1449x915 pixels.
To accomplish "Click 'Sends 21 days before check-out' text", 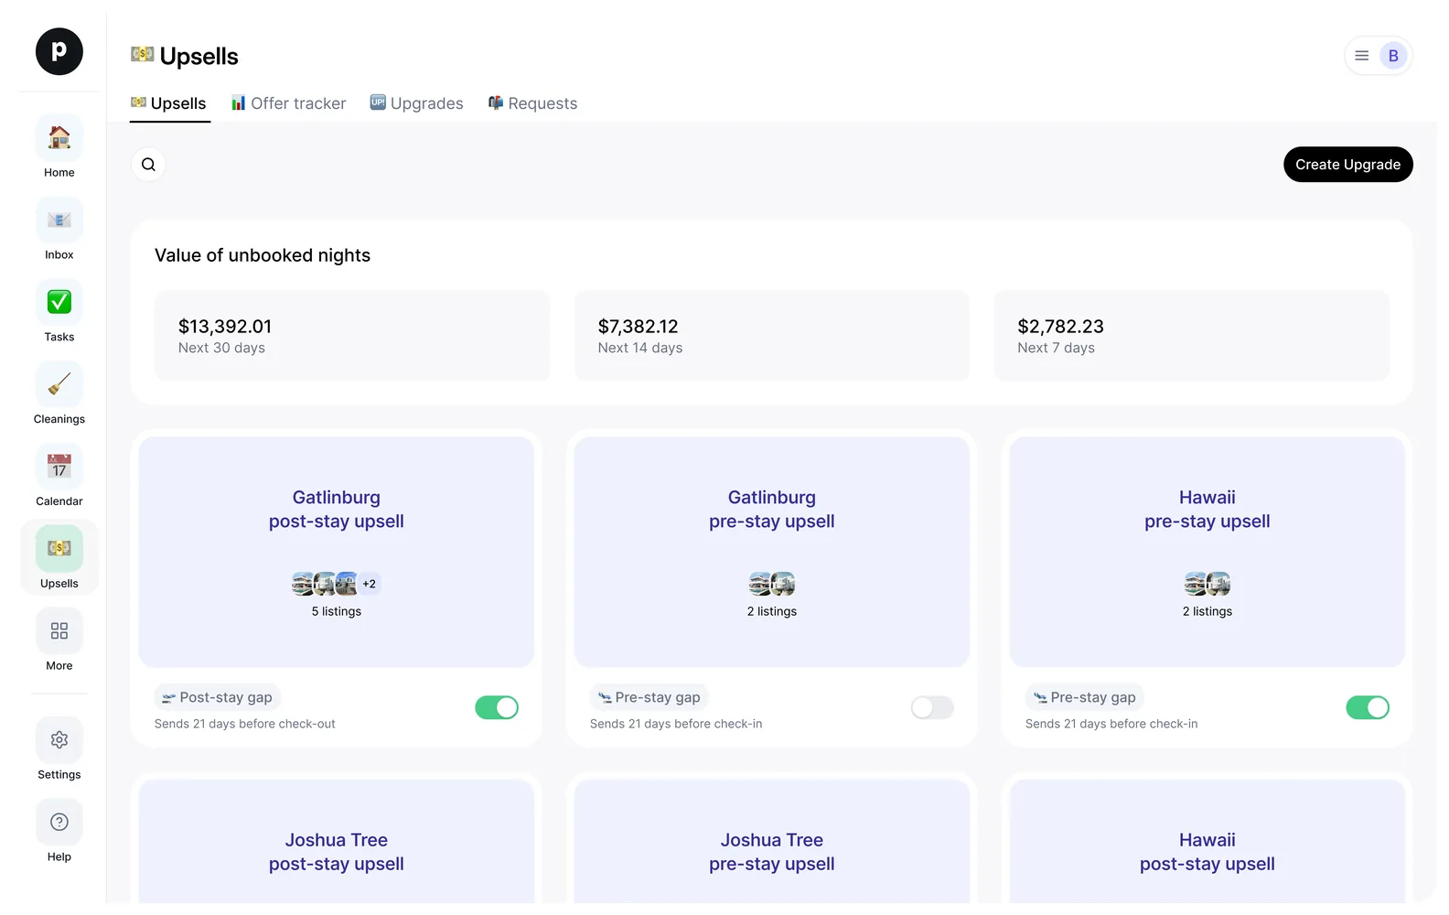I will tap(245, 724).
